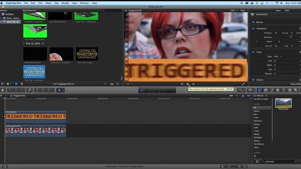
Task: Enter full screen playback arrows icon
Action: pos(243,84)
